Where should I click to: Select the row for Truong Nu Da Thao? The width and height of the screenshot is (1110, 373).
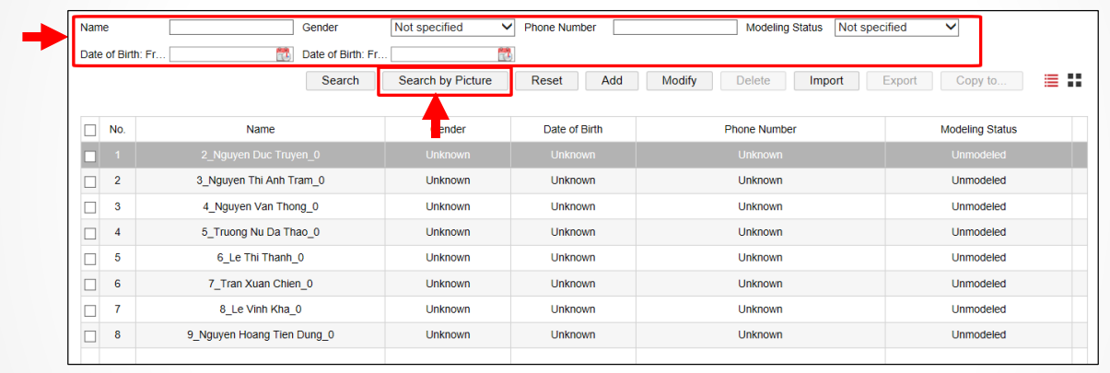point(261,232)
